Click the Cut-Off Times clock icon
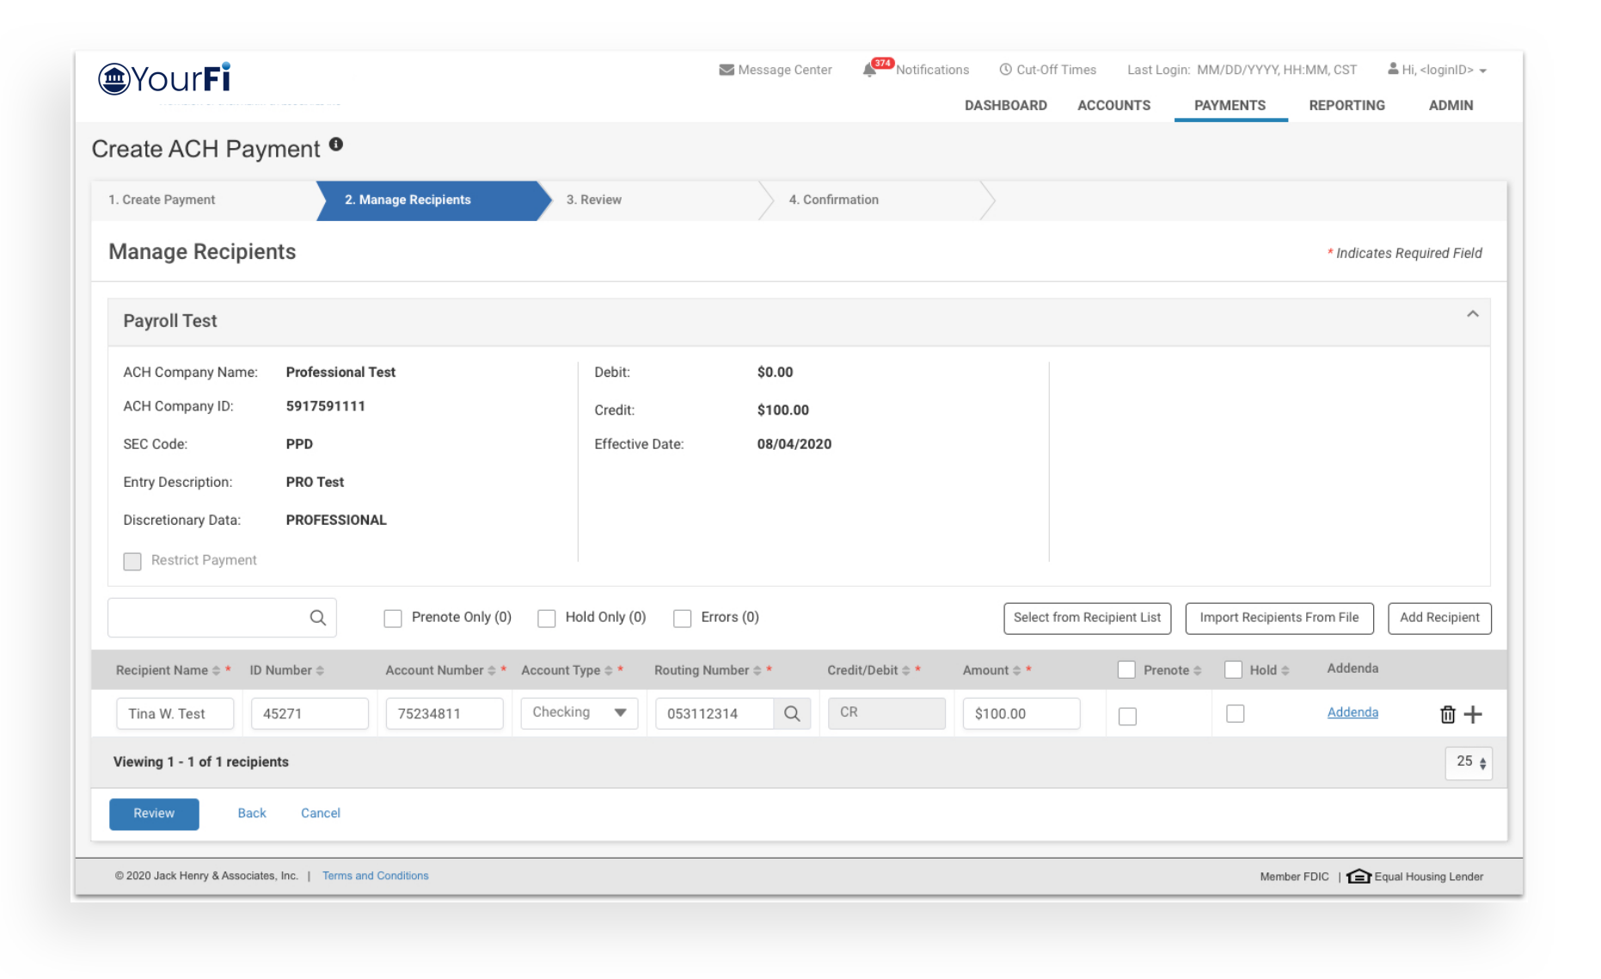The width and height of the screenshot is (1601, 979). point(1005,70)
